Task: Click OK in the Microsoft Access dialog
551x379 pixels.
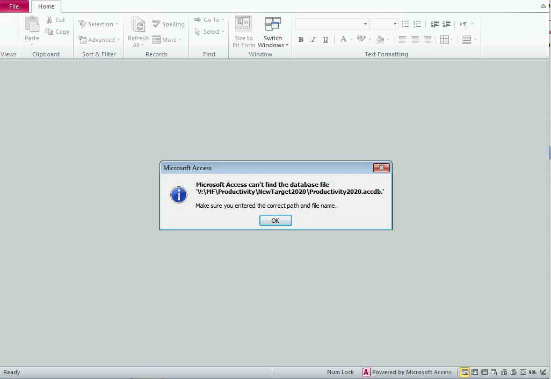Action: (275, 221)
